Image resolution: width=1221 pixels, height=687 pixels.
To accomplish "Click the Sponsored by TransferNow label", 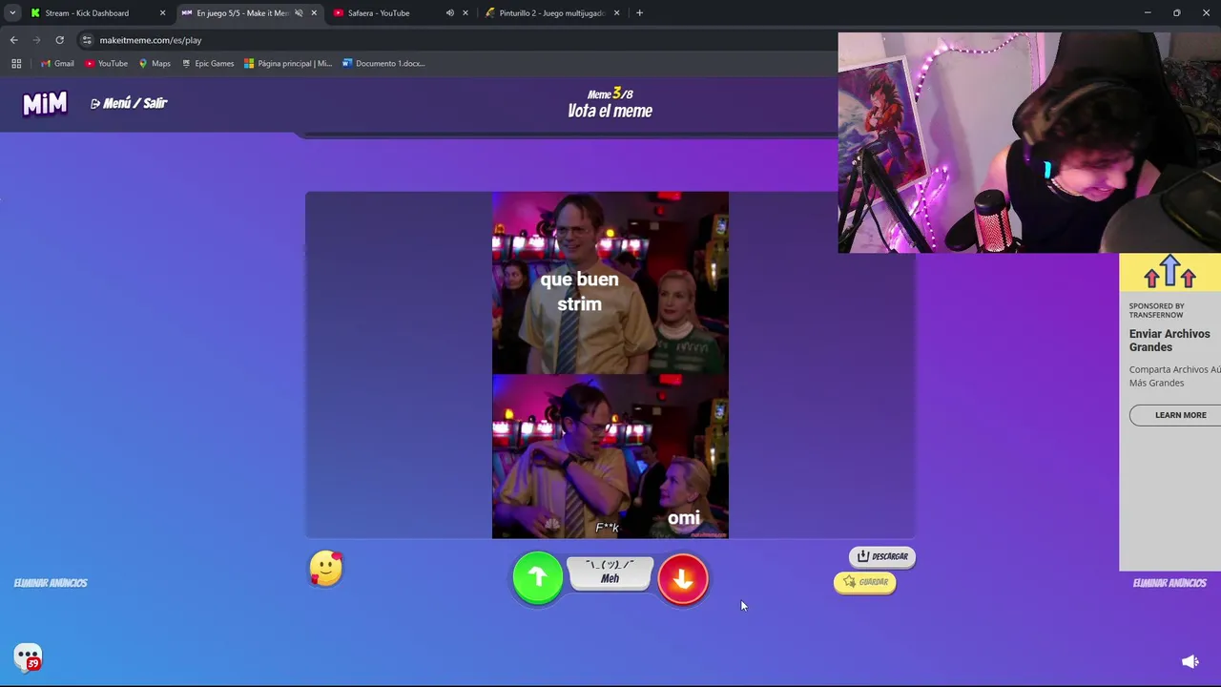I will coord(1156,310).
